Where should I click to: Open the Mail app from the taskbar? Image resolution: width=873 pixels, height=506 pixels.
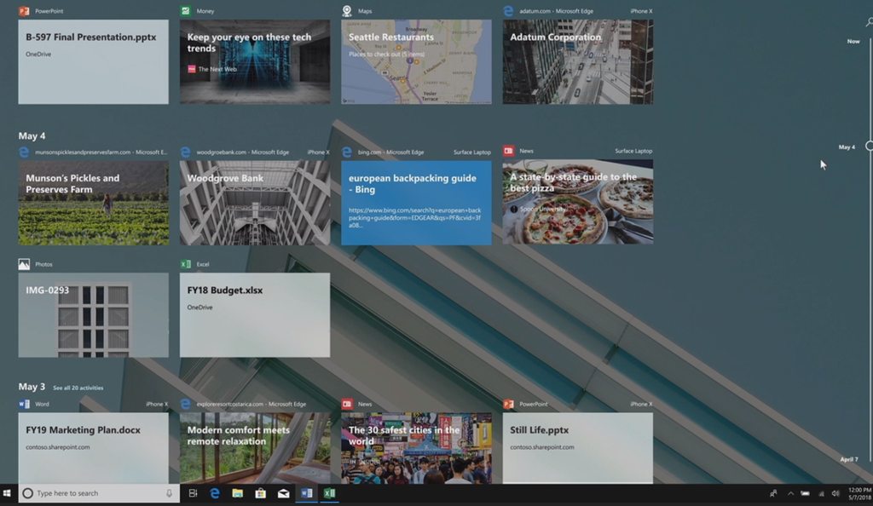(283, 493)
